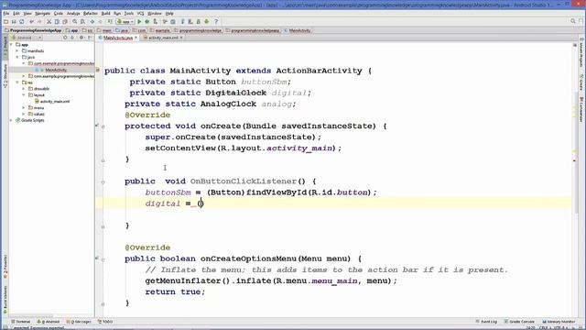Expand the menu folder node
The height and width of the screenshot is (330, 586).
[x=24, y=108]
